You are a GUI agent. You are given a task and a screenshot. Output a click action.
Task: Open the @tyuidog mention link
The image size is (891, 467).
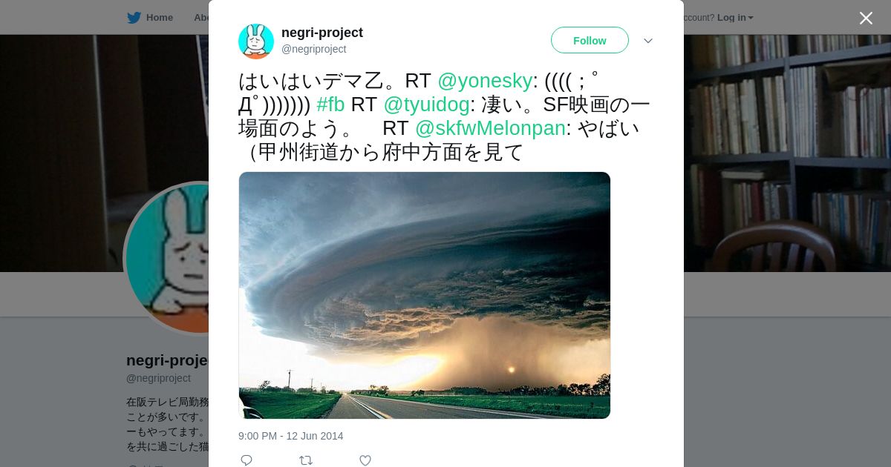click(x=426, y=105)
